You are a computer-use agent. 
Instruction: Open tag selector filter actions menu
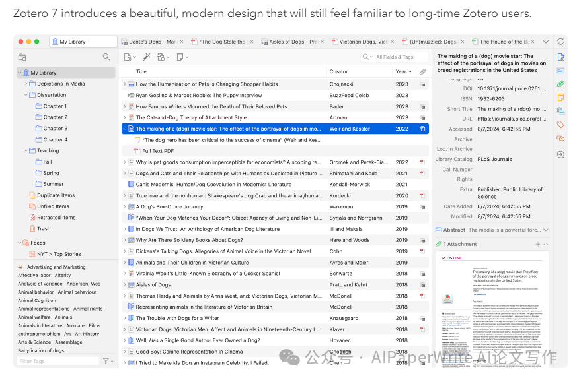tap(108, 362)
